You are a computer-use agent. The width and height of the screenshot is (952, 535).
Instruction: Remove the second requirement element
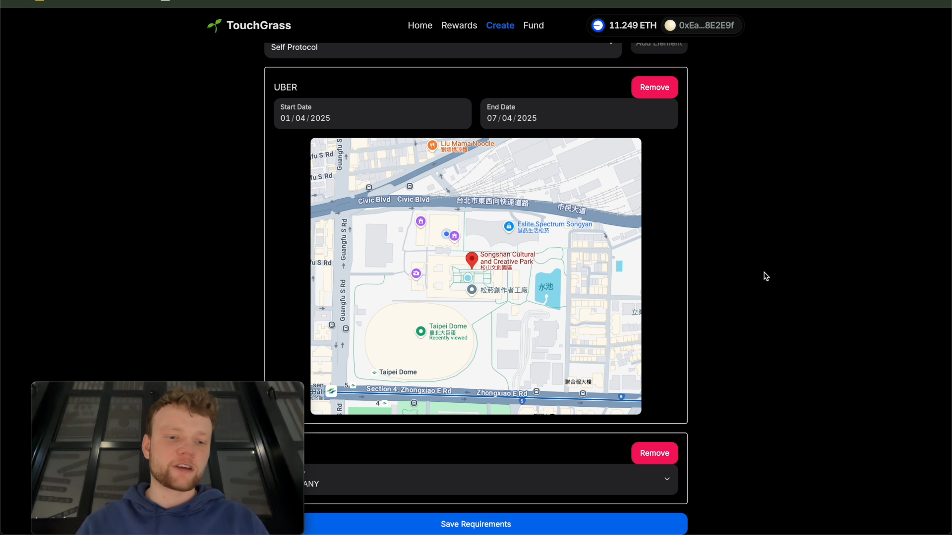654,453
